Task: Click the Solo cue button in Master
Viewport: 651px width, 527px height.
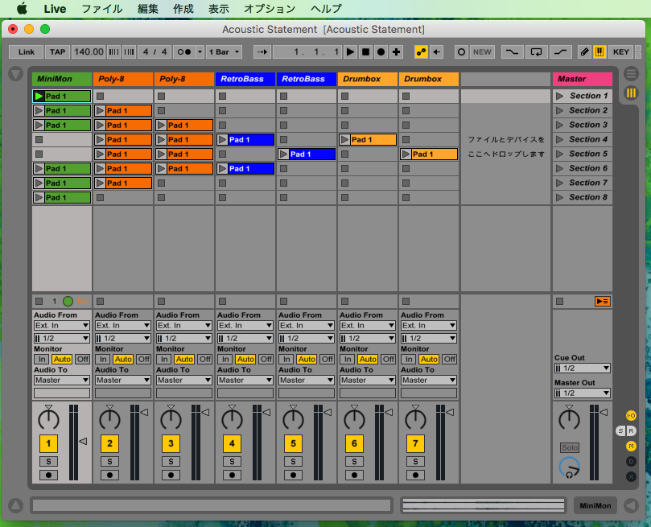Action: click(570, 447)
